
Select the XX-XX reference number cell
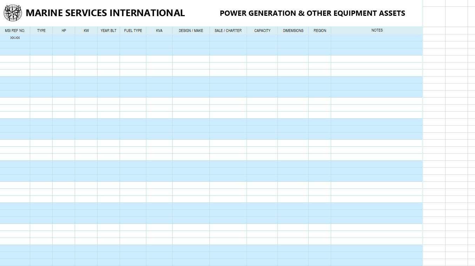(15, 38)
